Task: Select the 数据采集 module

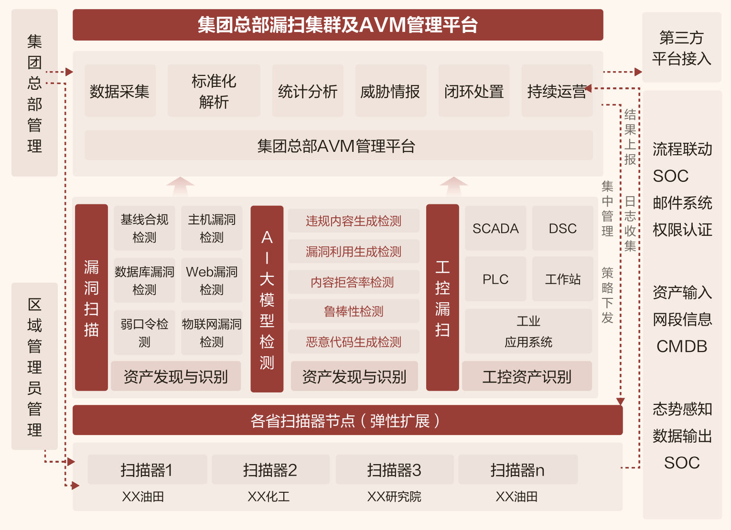Action: click(x=120, y=90)
